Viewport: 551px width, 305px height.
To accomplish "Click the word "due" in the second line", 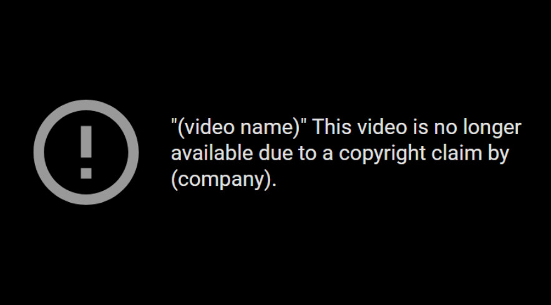I will (x=276, y=153).
